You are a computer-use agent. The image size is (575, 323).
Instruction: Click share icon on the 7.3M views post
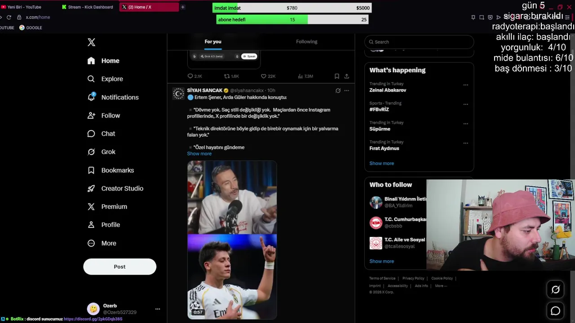[346, 76]
